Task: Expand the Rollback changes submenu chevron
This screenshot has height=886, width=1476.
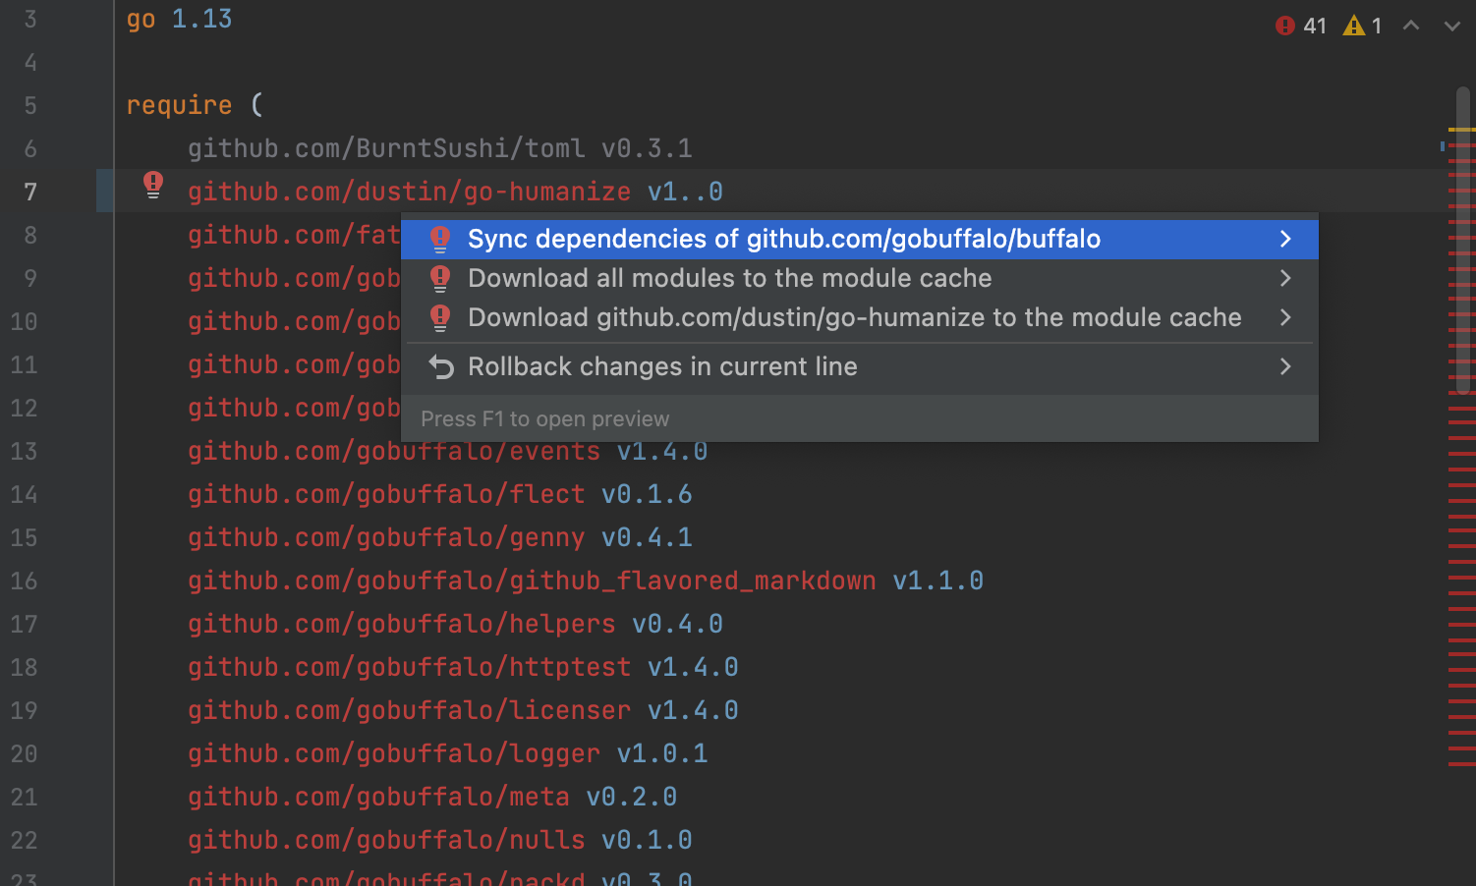Action: click(1285, 366)
